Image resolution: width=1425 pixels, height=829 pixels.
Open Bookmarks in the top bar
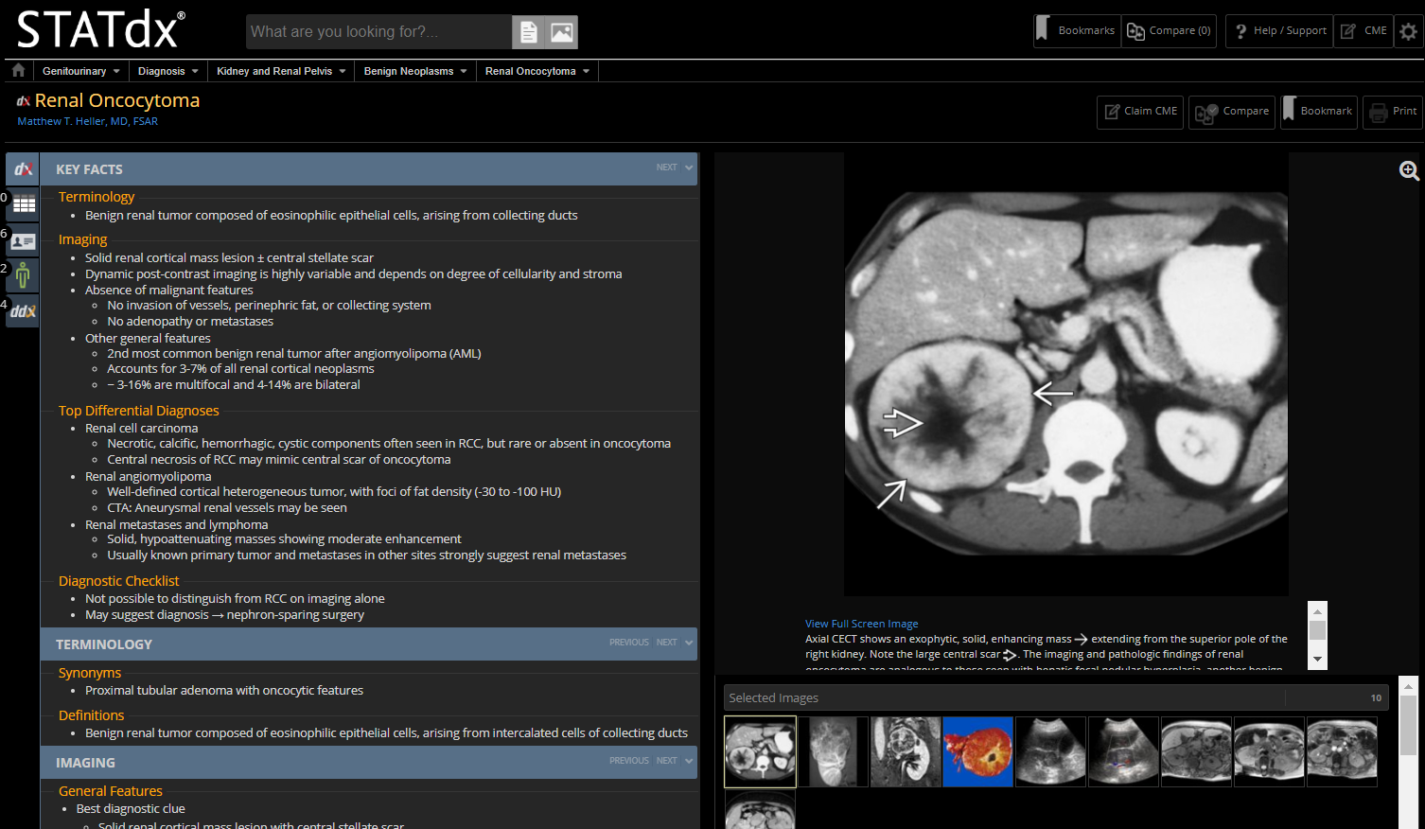[1077, 31]
